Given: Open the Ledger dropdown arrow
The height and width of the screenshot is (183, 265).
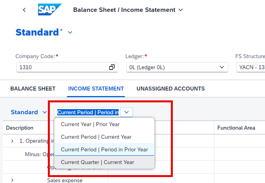Looking at the screenshot, I should [x=222, y=67].
